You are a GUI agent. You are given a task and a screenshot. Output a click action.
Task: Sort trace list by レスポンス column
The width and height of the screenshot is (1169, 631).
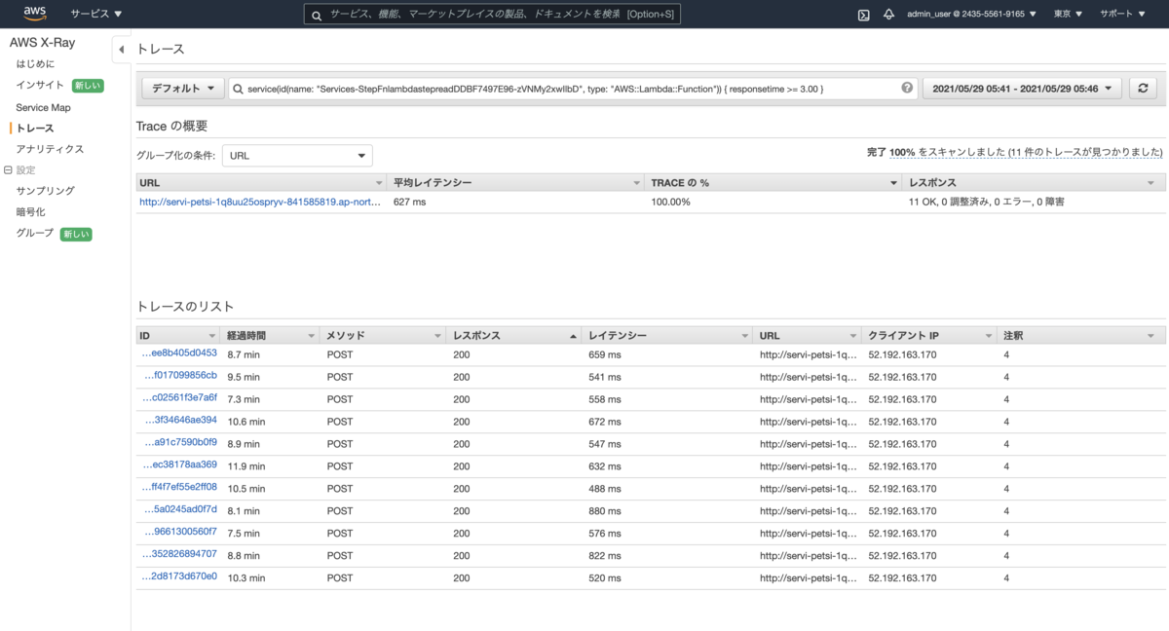click(x=513, y=335)
